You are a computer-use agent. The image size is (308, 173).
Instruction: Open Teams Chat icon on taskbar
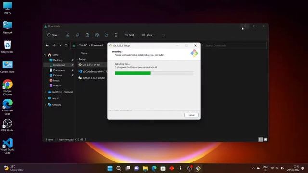click(136, 168)
